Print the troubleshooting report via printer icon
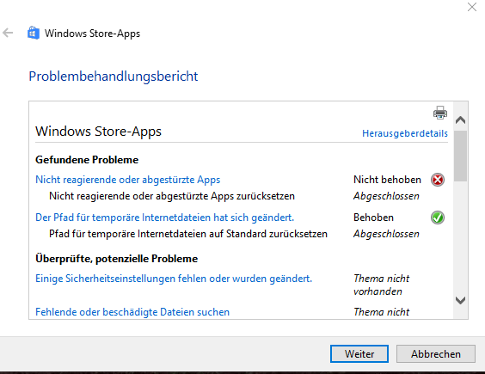This screenshot has height=374, width=485. [x=440, y=113]
